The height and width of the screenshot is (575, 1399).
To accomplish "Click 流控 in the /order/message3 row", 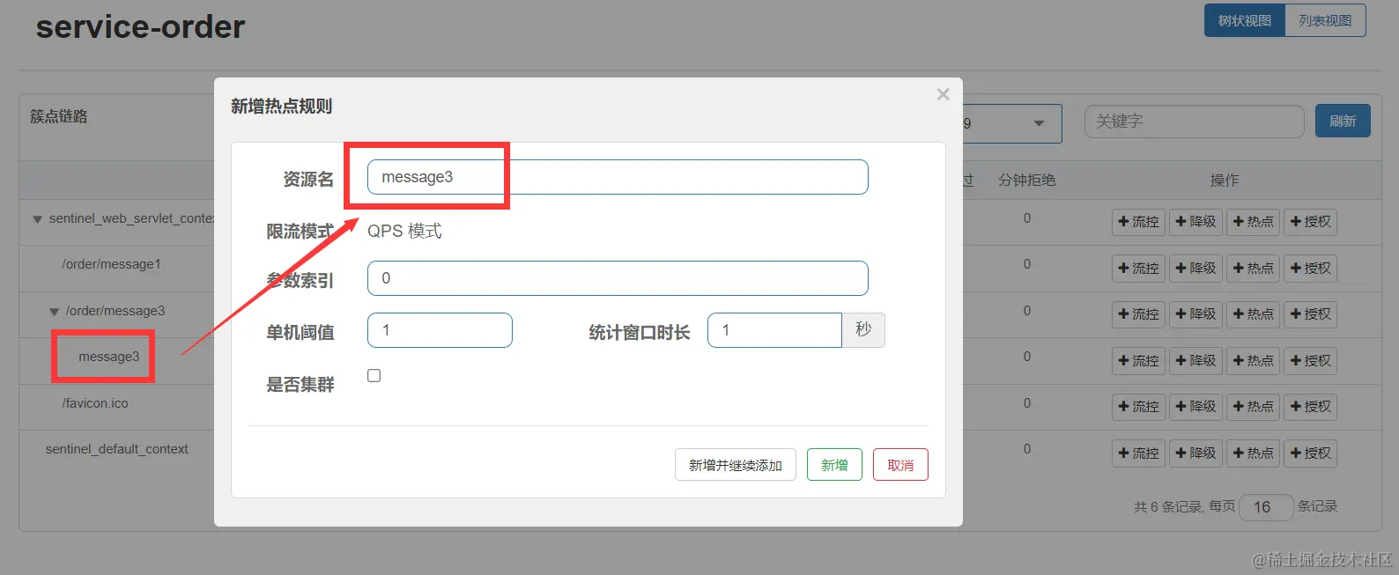I will [1138, 314].
